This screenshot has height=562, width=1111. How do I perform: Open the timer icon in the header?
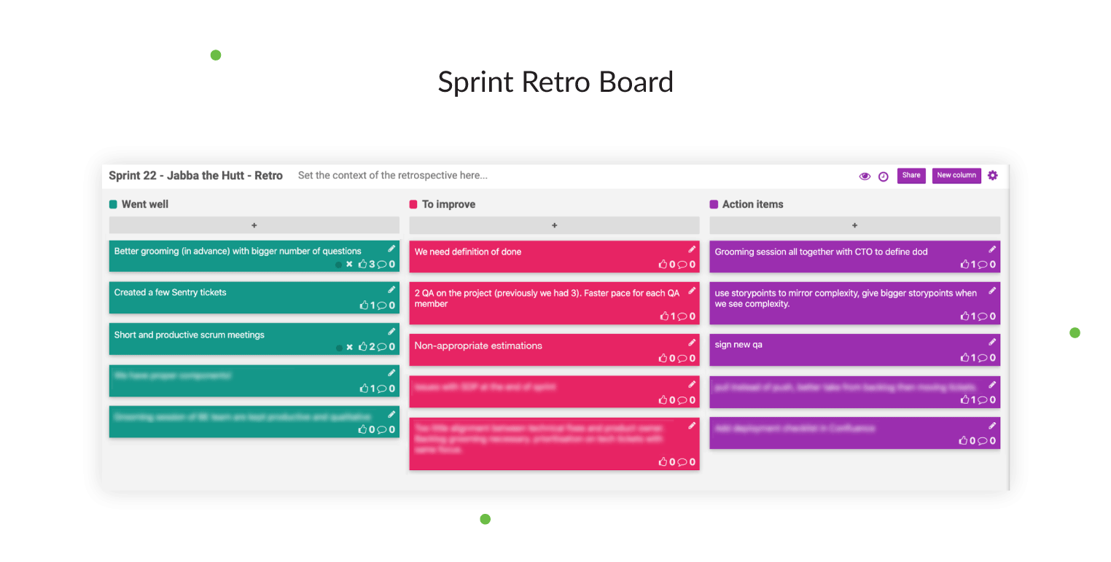[883, 176]
